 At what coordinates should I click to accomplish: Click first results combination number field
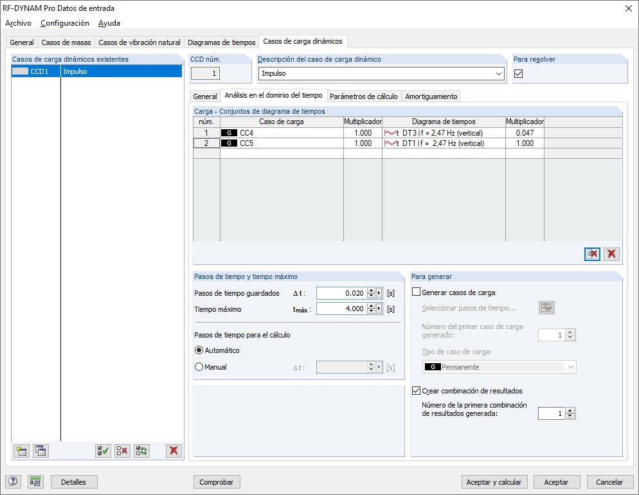point(552,413)
